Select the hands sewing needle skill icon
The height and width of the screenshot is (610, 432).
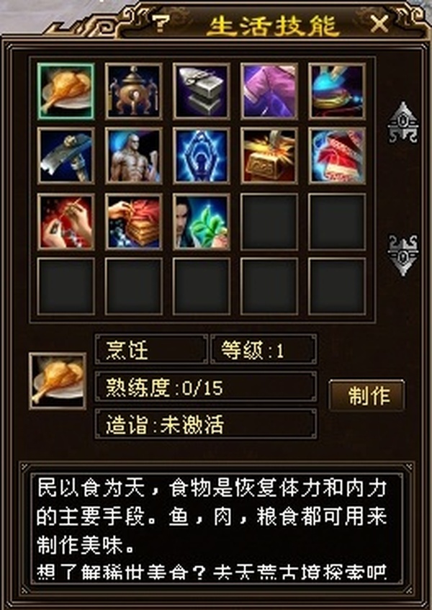(x=66, y=222)
